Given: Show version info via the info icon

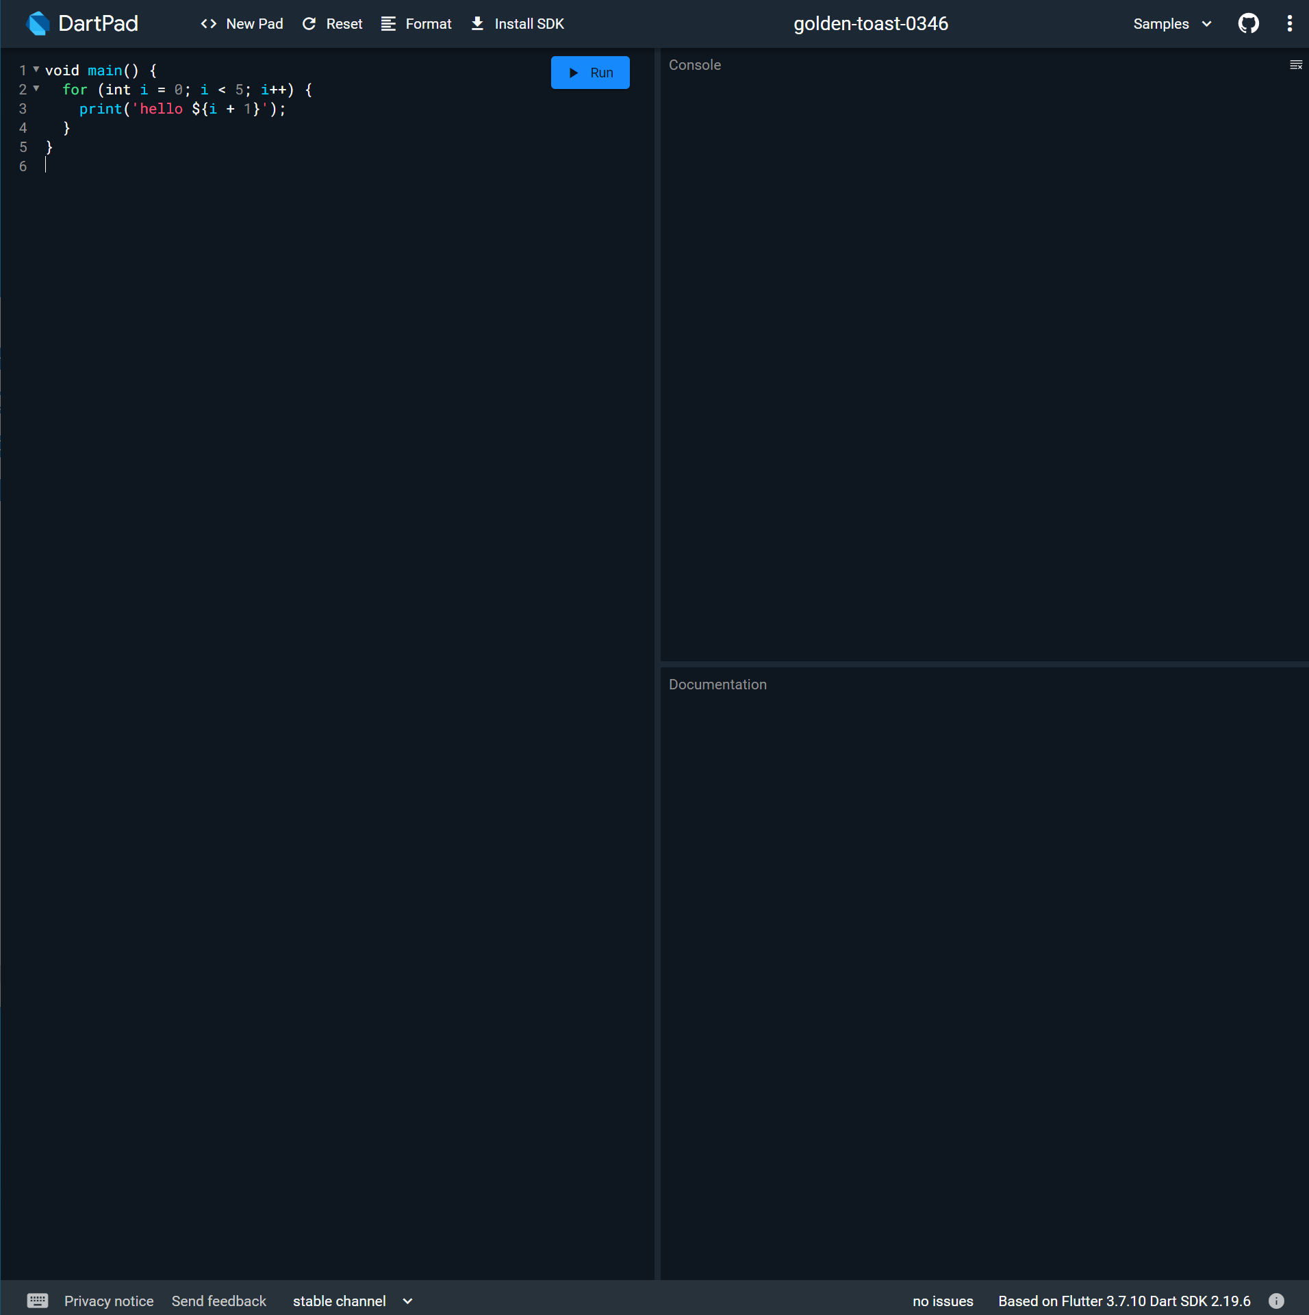Looking at the screenshot, I should pos(1276,1301).
